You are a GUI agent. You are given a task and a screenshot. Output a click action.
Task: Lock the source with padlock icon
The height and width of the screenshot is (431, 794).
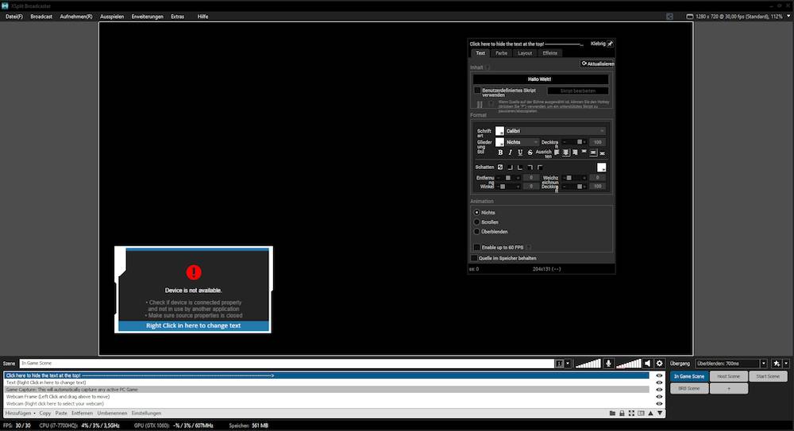tap(622, 414)
